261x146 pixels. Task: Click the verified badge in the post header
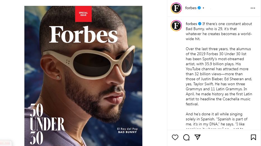tap(199, 8)
